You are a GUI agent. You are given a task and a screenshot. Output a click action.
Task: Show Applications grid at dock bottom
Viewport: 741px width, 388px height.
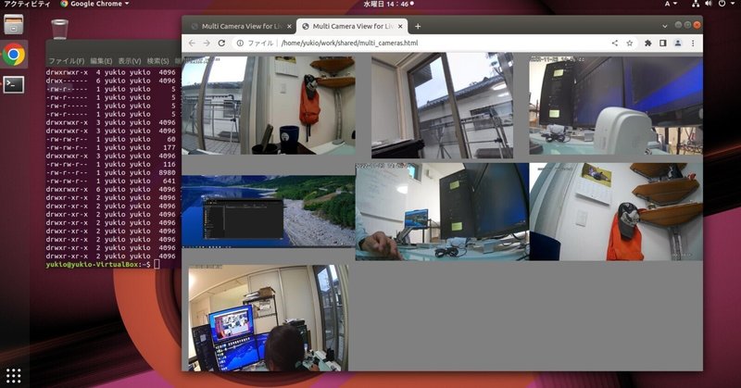pos(13,376)
